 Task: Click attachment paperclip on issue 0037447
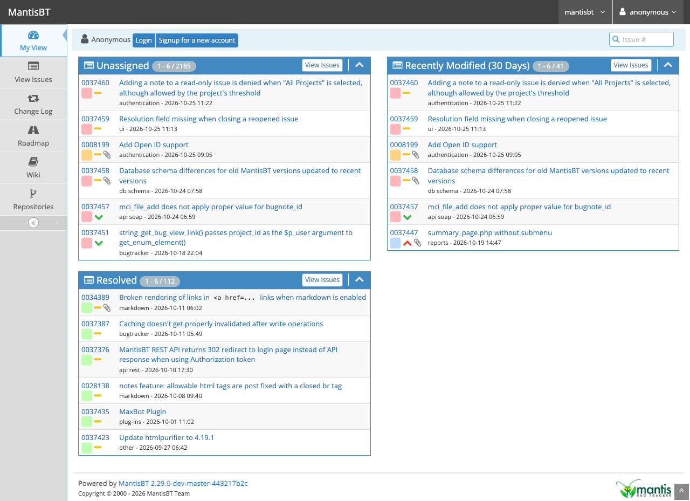pyautogui.click(x=417, y=243)
